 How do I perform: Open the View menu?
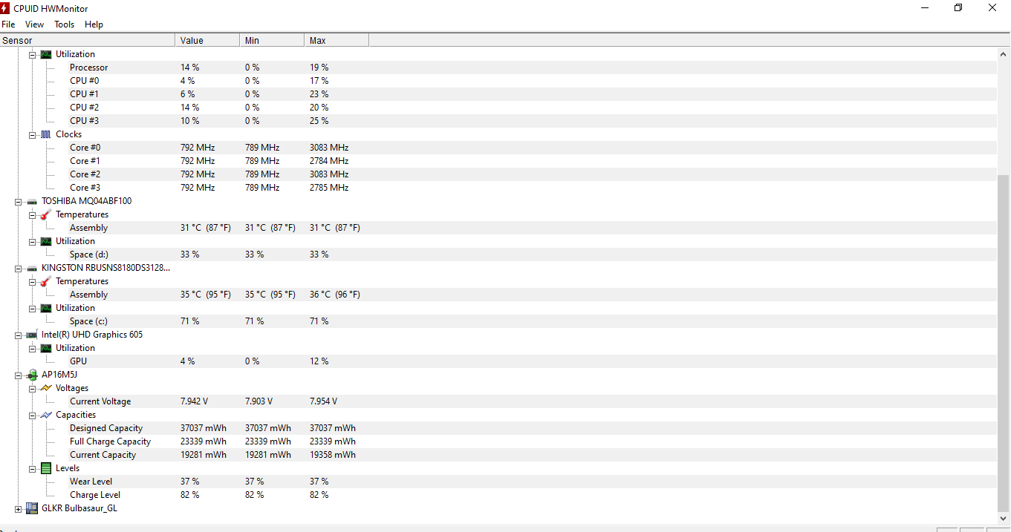[x=35, y=24]
